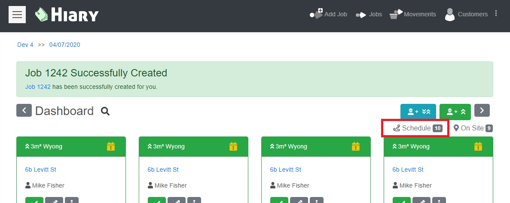Open the Add Job page
The width and height of the screenshot is (510, 203).
coord(329,14)
